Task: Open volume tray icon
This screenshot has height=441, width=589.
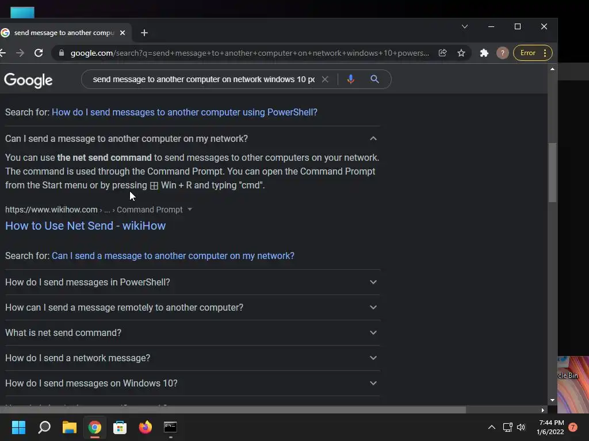Action: 521,427
